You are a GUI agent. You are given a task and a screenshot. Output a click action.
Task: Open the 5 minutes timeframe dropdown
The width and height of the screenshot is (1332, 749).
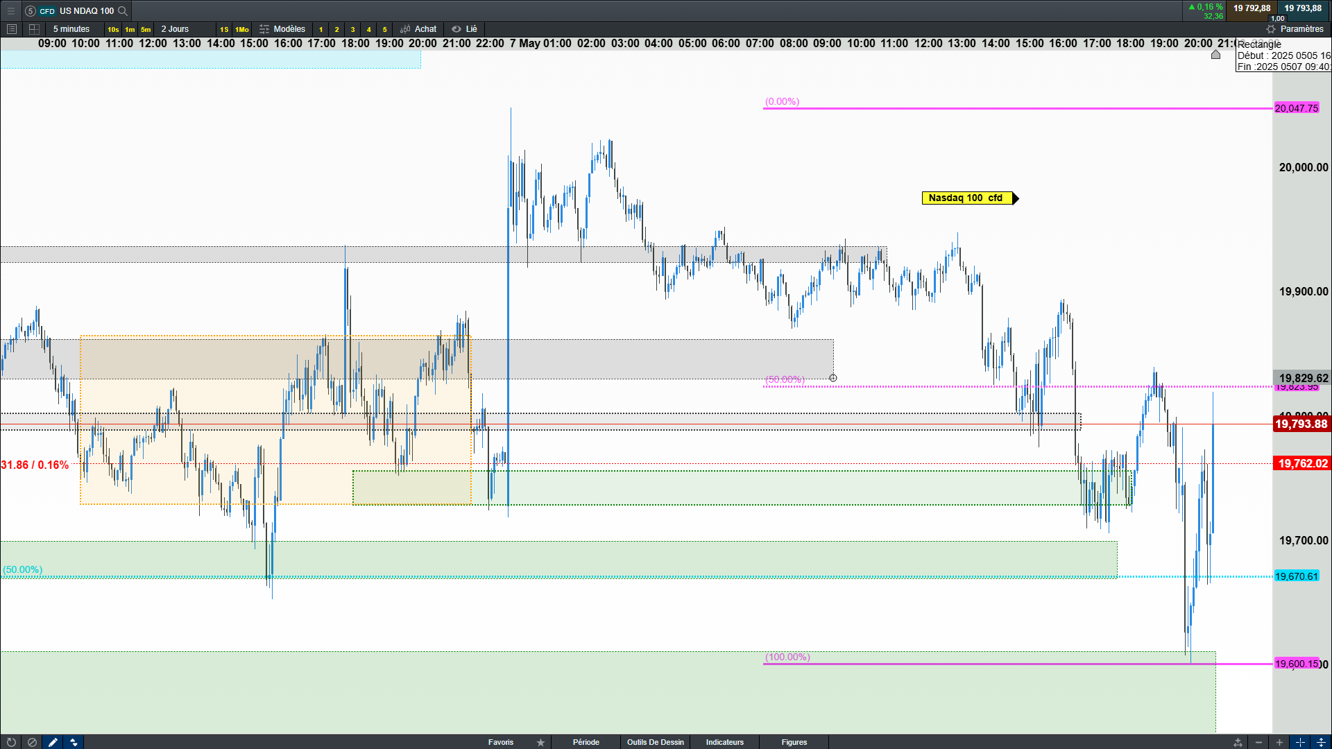(71, 29)
